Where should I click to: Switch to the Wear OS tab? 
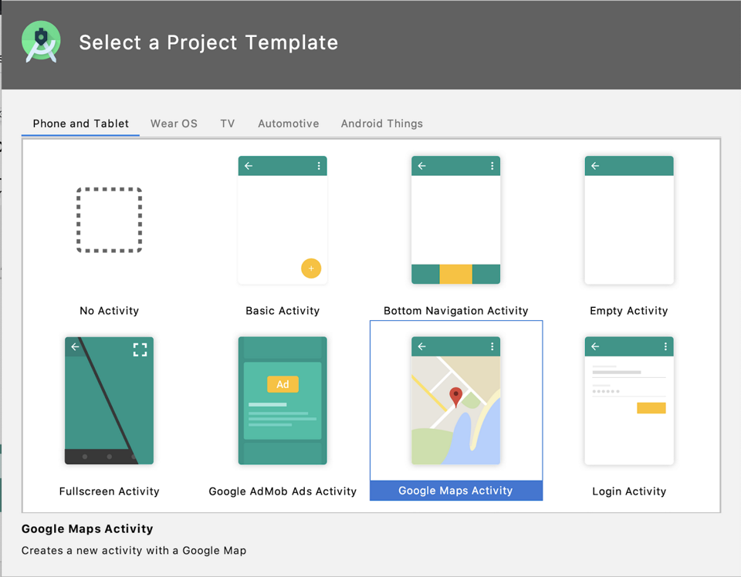point(174,123)
